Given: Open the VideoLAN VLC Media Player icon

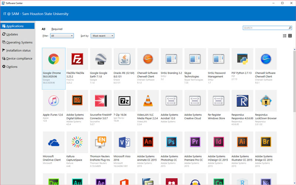Looking at the screenshot, I should [x=148, y=101].
